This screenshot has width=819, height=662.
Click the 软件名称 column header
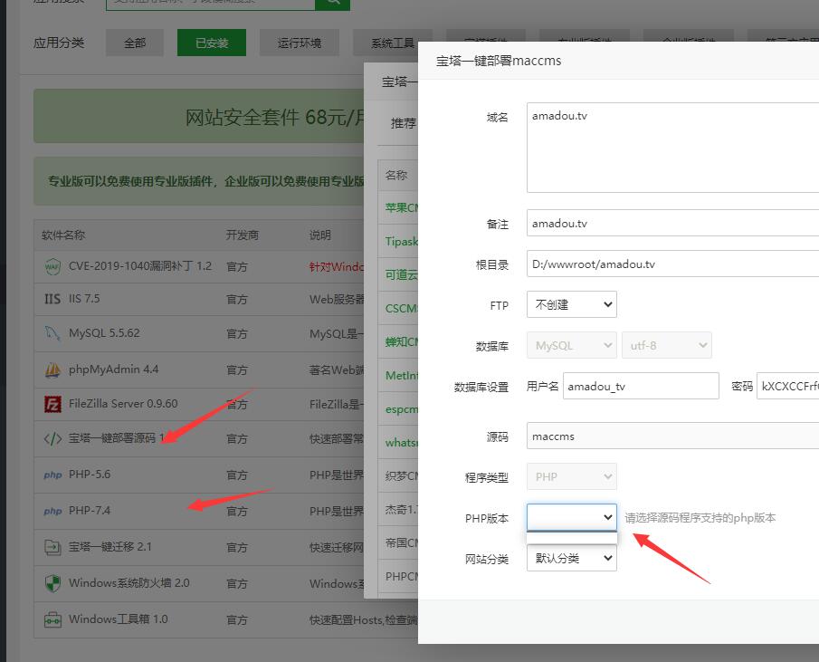coord(63,235)
